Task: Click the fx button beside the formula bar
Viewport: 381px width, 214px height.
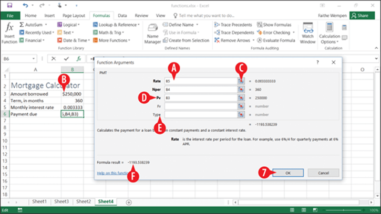Action: 79,58
